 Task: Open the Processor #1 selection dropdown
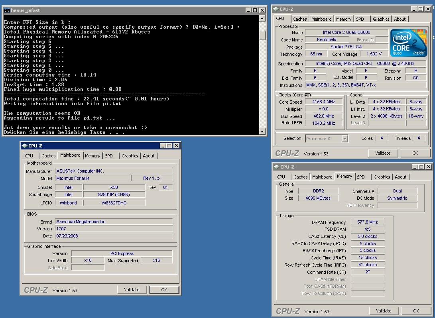tap(344, 139)
